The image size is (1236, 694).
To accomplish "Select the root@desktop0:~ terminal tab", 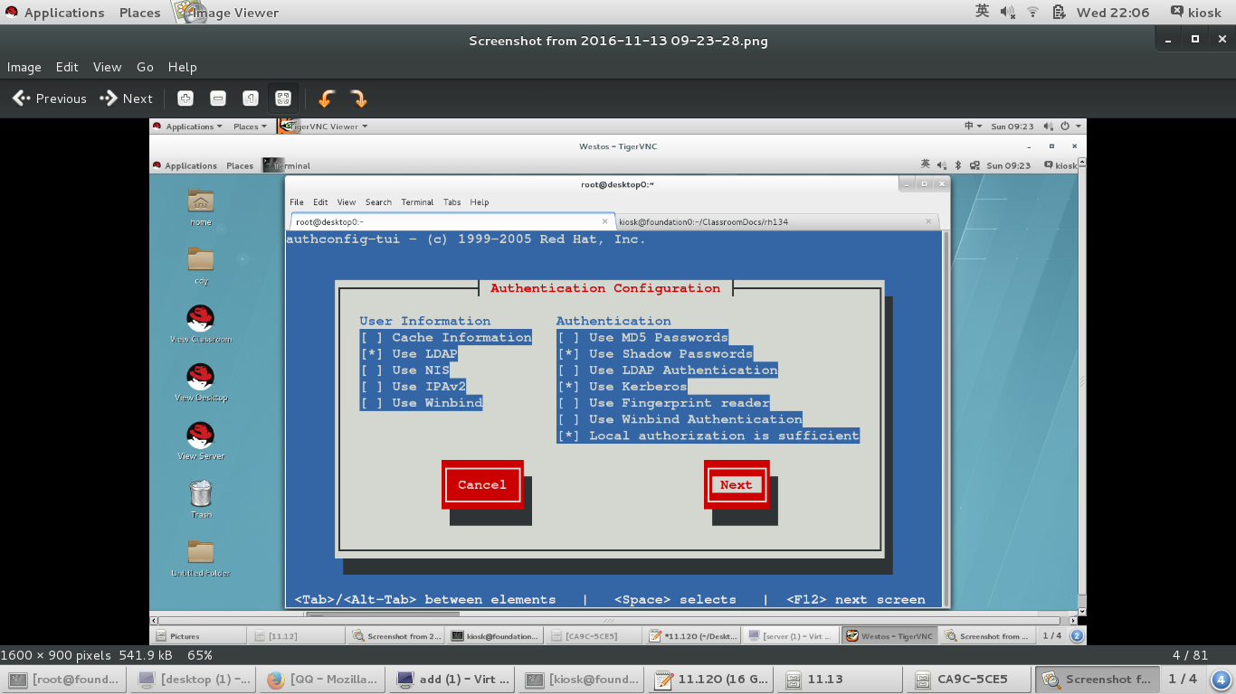I will click(452, 221).
